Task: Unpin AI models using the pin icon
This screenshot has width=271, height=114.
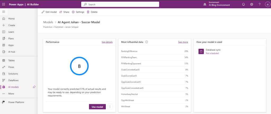Action: point(34,87)
